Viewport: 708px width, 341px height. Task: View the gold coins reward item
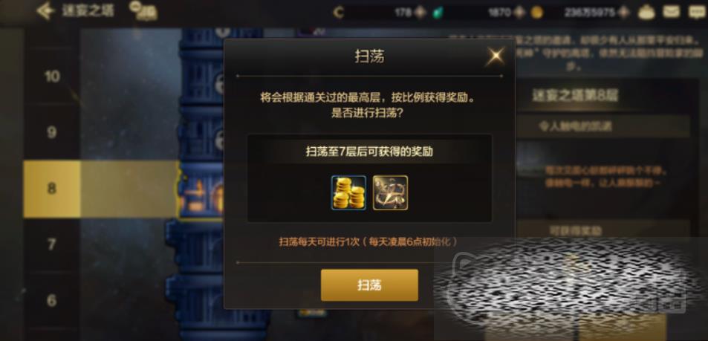point(348,193)
